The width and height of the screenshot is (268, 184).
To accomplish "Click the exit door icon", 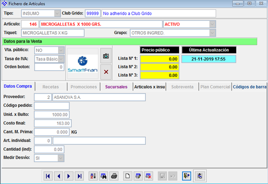I will (x=187, y=176).
